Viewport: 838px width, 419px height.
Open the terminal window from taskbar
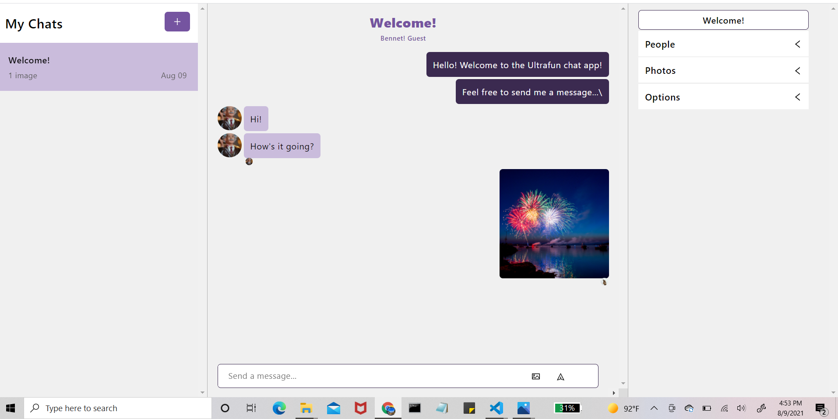(x=415, y=408)
